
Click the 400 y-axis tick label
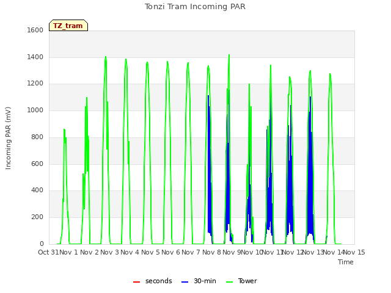pos(37,190)
